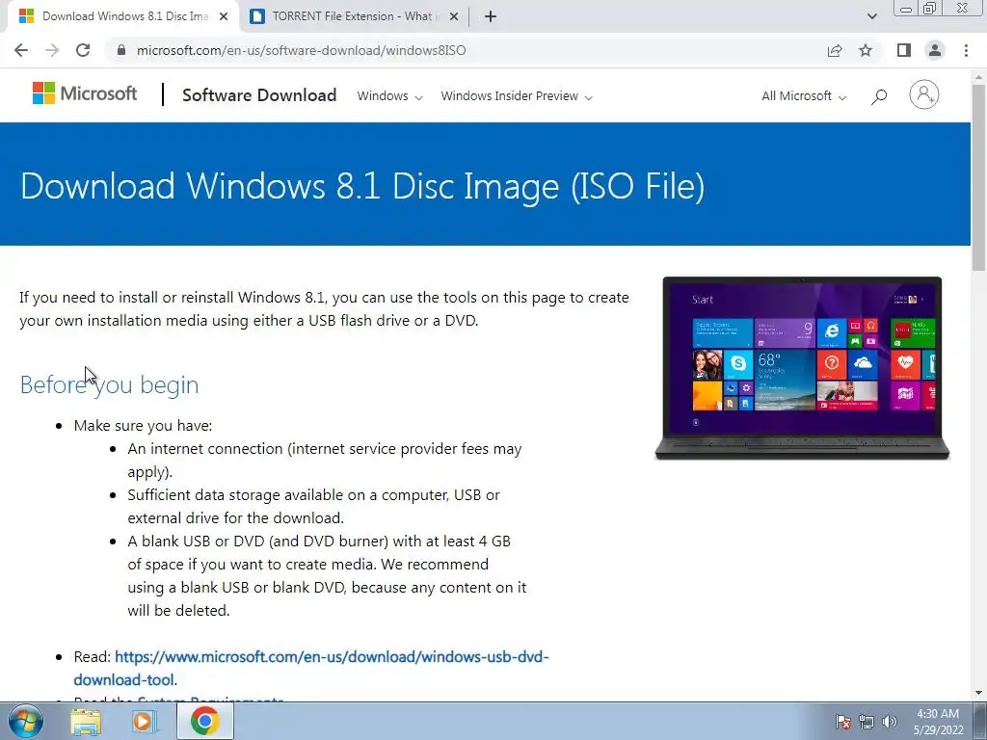Open Action Center flag tray icon
This screenshot has height=740, width=987.
coord(843,722)
